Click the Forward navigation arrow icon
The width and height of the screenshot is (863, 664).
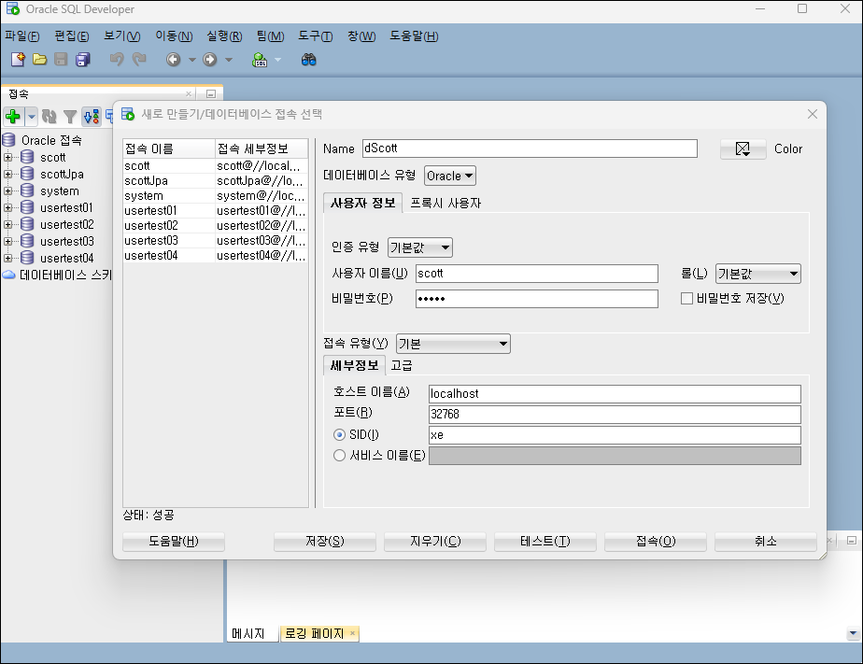pyautogui.click(x=210, y=60)
